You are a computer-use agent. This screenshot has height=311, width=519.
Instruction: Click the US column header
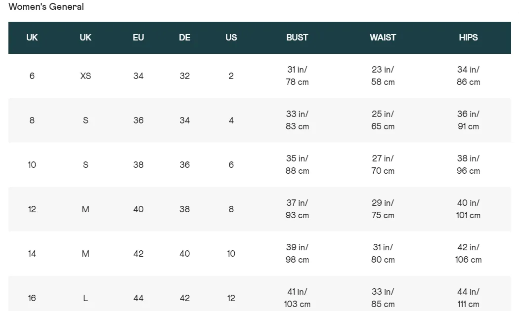click(x=231, y=38)
